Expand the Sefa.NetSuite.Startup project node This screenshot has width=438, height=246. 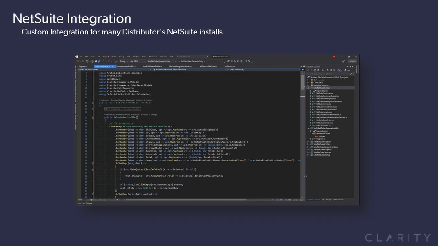click(308, 155)
